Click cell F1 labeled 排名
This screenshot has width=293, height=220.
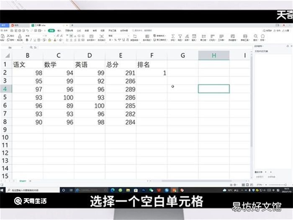click(x=152, y=65)
